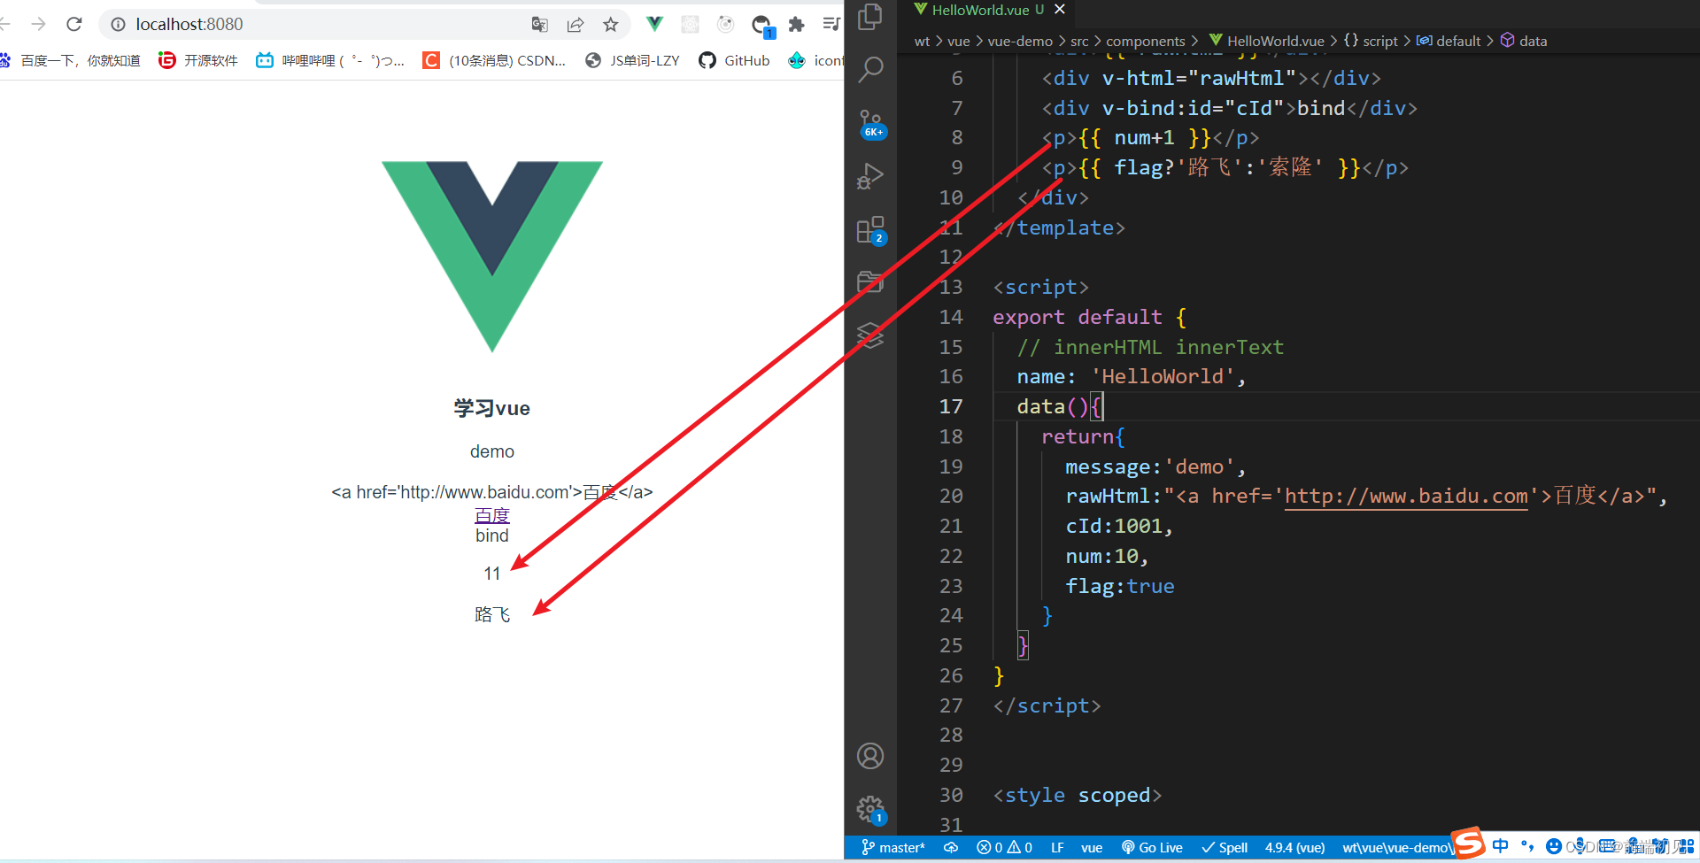Open the JS单词-LZY bookmark
This screenshot has width=1700, height=863.
coord(632,60)
